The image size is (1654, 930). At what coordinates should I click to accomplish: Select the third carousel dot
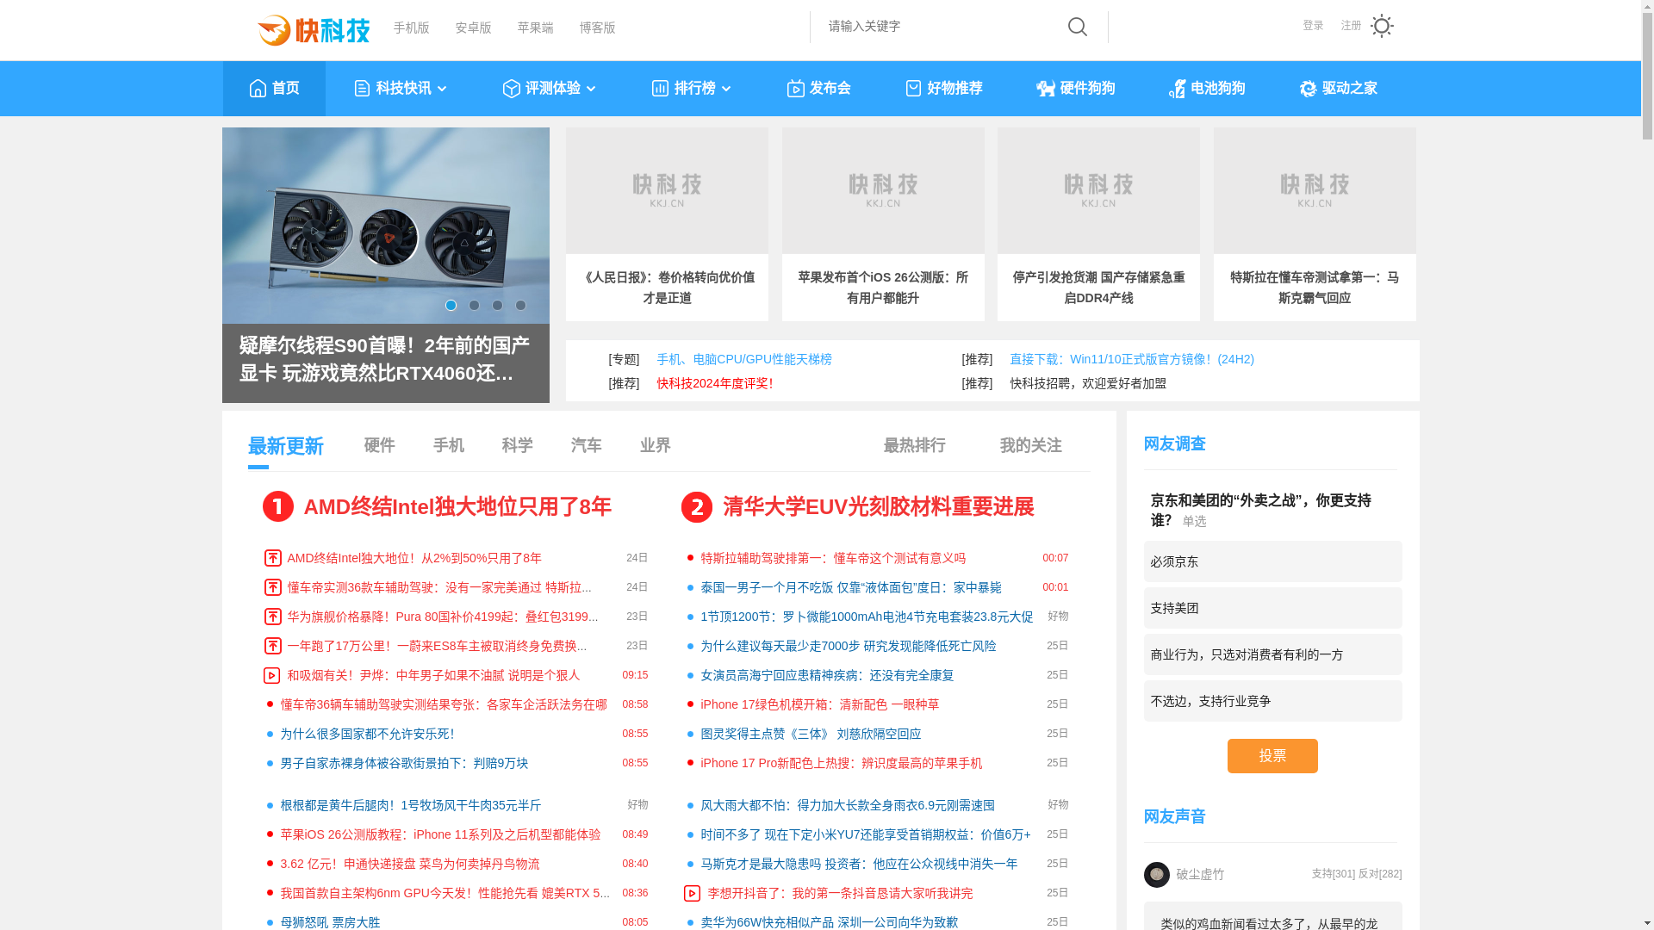(x=497, y=306)
